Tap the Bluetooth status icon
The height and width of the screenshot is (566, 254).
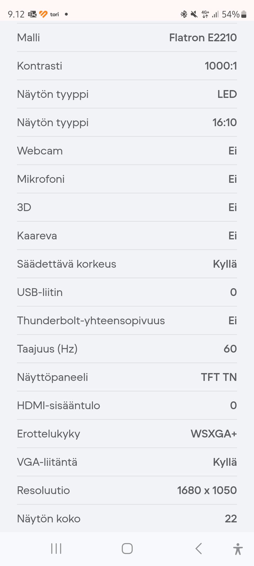pos(184,14)
